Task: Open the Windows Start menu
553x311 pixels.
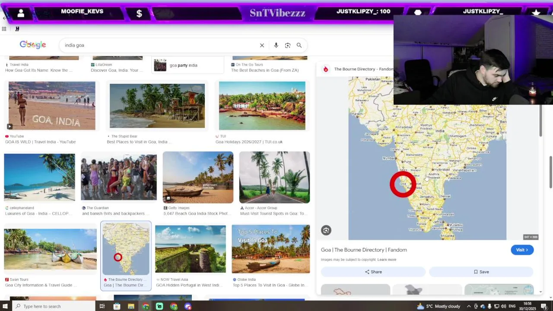Action: point(5,306)
